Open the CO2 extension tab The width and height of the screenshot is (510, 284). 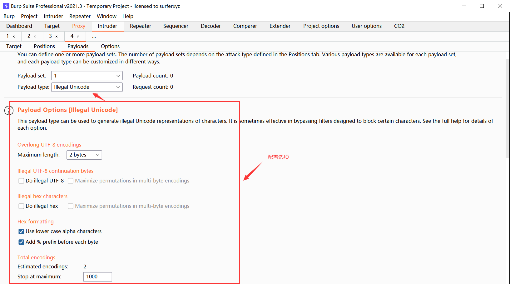coord(399,26)
